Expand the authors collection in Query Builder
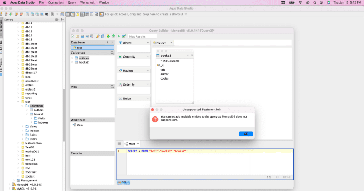Image resolution: width=364 pixels, height=191 pixels. tap(72, 58)
